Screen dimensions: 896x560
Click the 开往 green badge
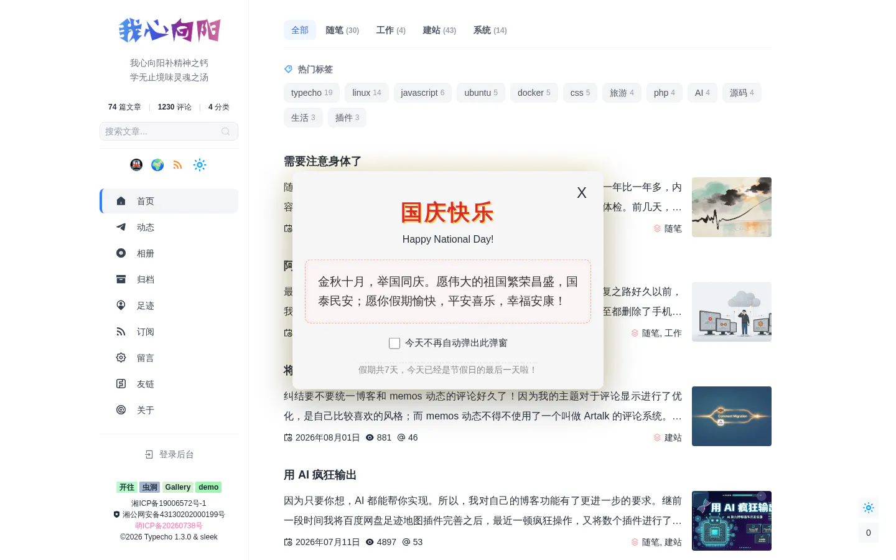click(127, 487)
